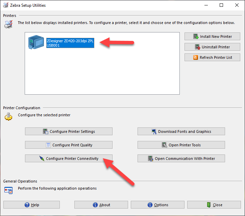Open the About dialog
This screenshot has height=216, width=245.
pyautogui.click(x=101, y=205)
